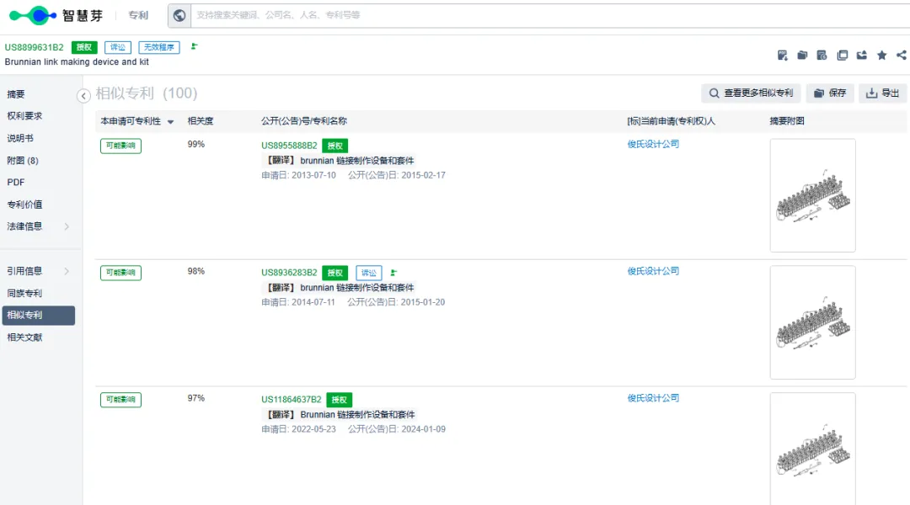
Task: Click 可能影响 tag in the 99% row
Action: [120, 146]
